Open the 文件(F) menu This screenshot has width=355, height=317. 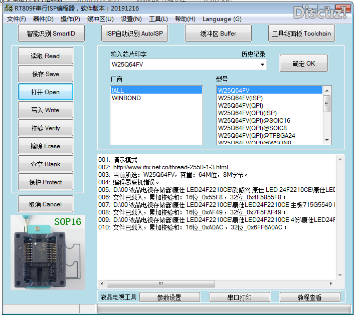point(17,19)
